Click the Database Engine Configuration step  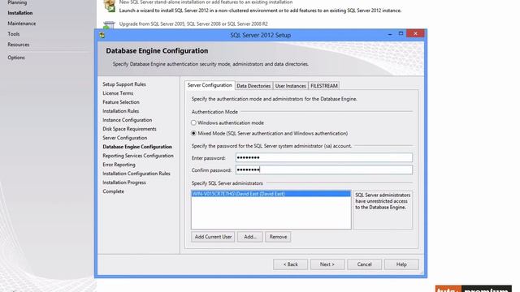click(137, 147)
